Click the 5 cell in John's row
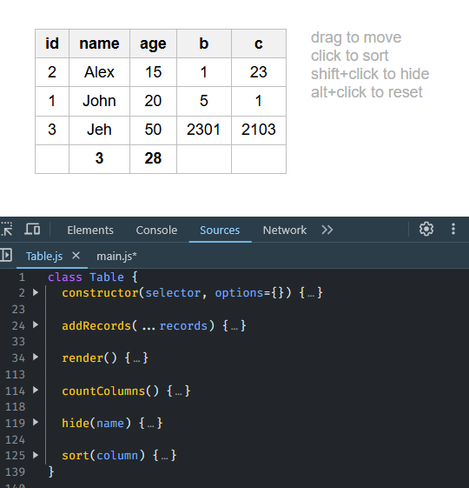The width and height of the screenshot is (469, 488). 203,101
